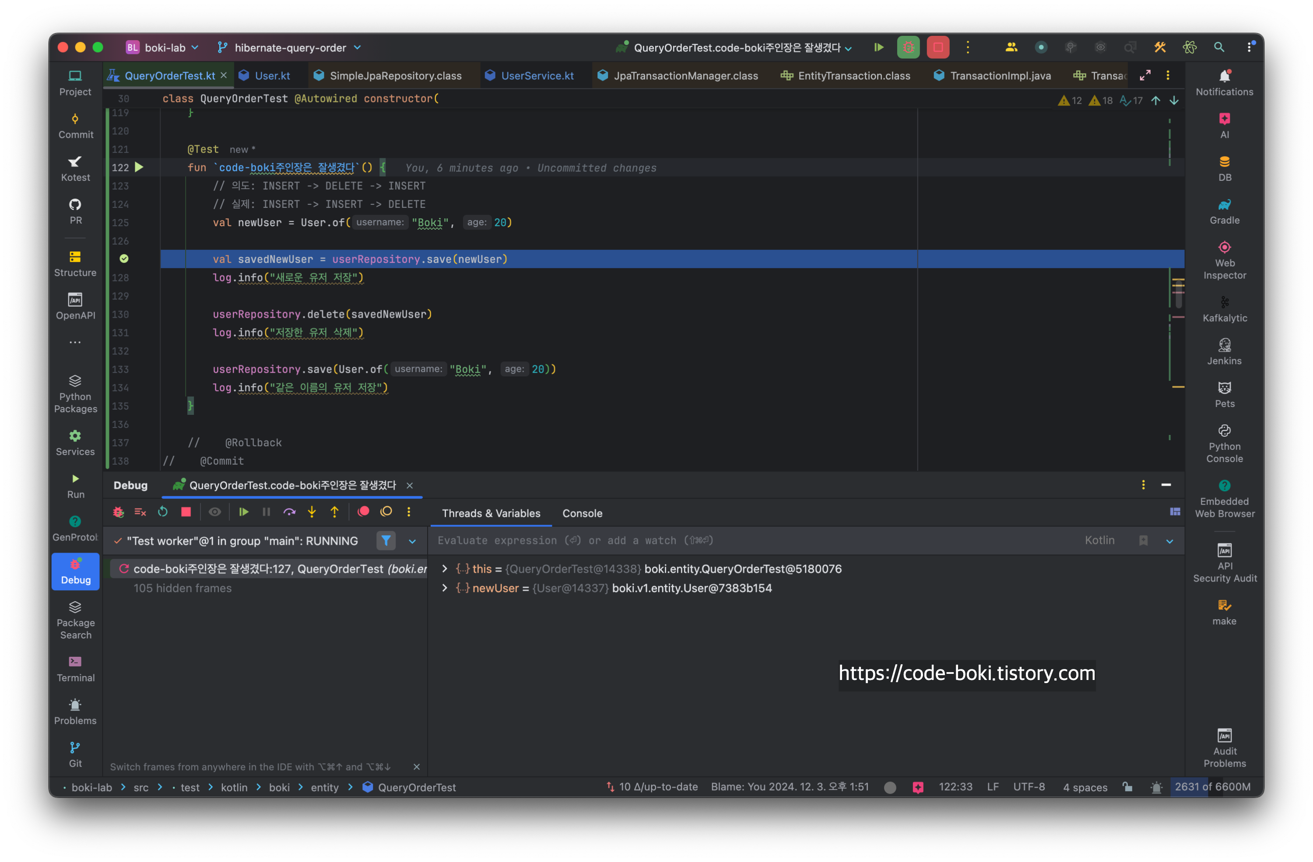Stop the run with the red toolbar button
1313x862 pixels.
point(937,47)
